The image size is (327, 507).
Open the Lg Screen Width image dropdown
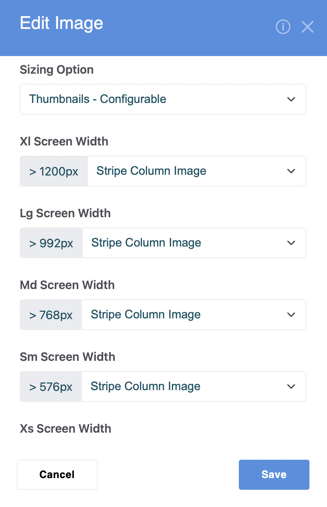[x=194, y=243]
